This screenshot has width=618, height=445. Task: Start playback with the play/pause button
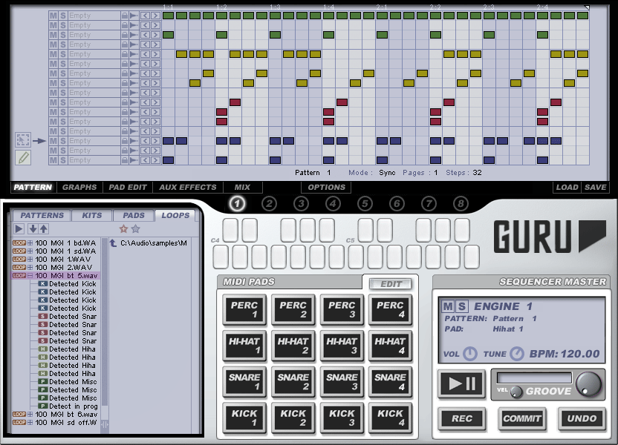tap(461, 383)
